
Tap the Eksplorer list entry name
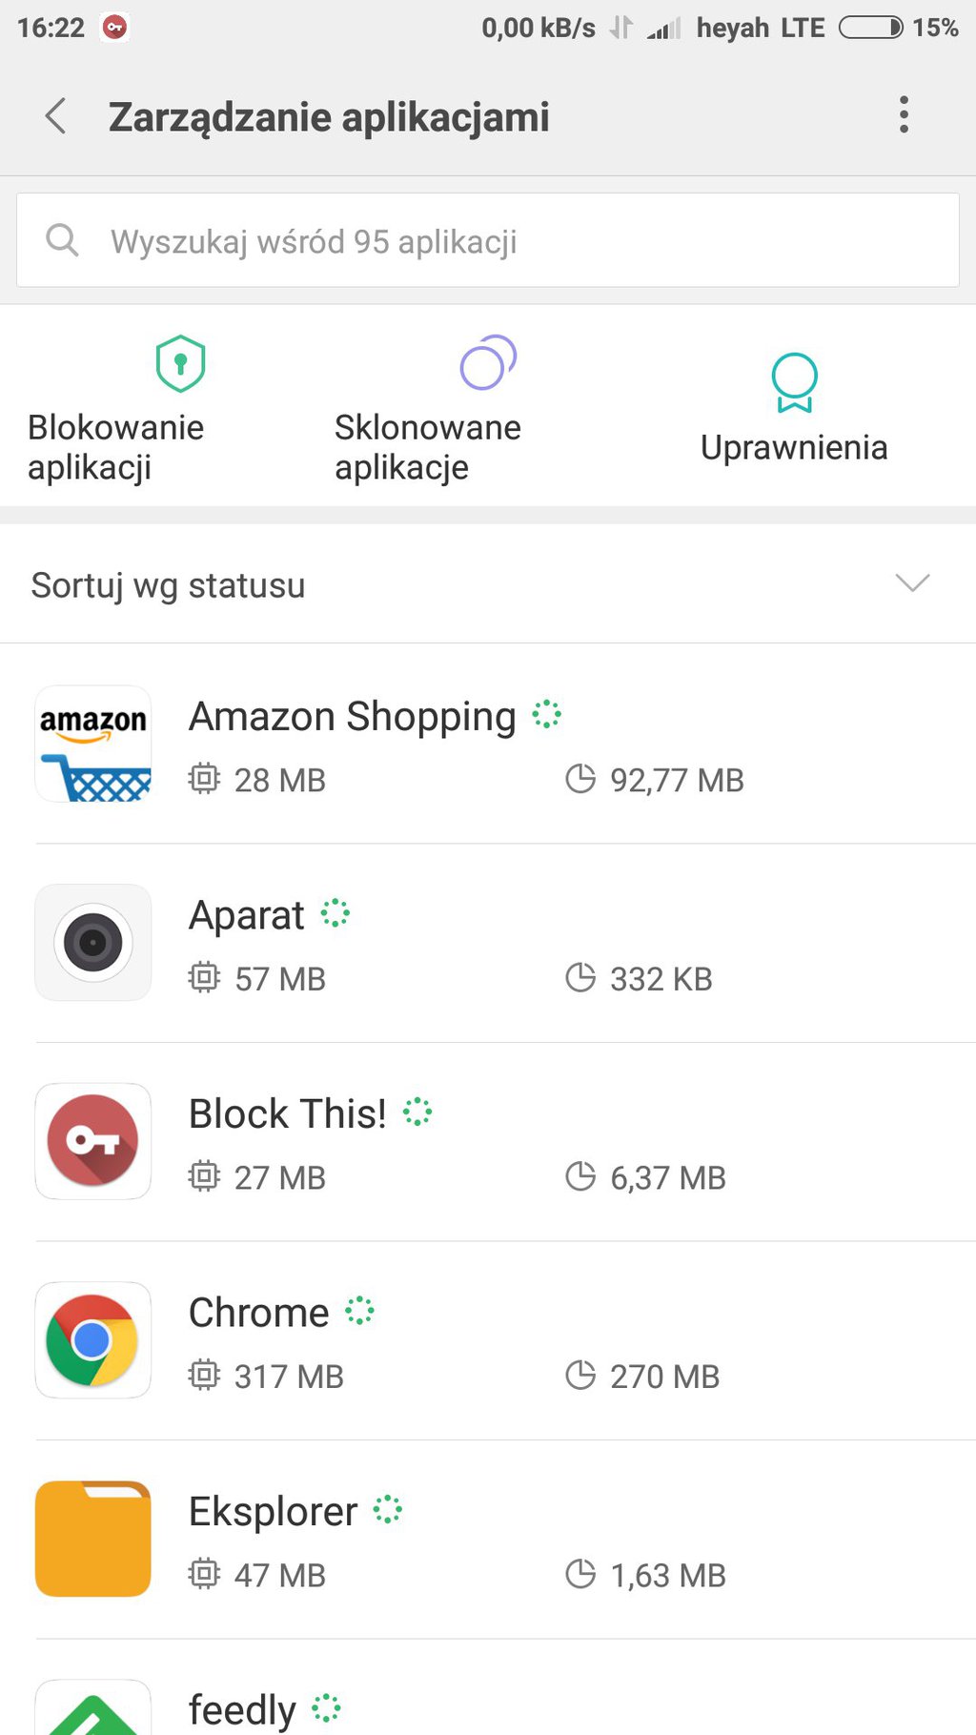(274, 1512)
